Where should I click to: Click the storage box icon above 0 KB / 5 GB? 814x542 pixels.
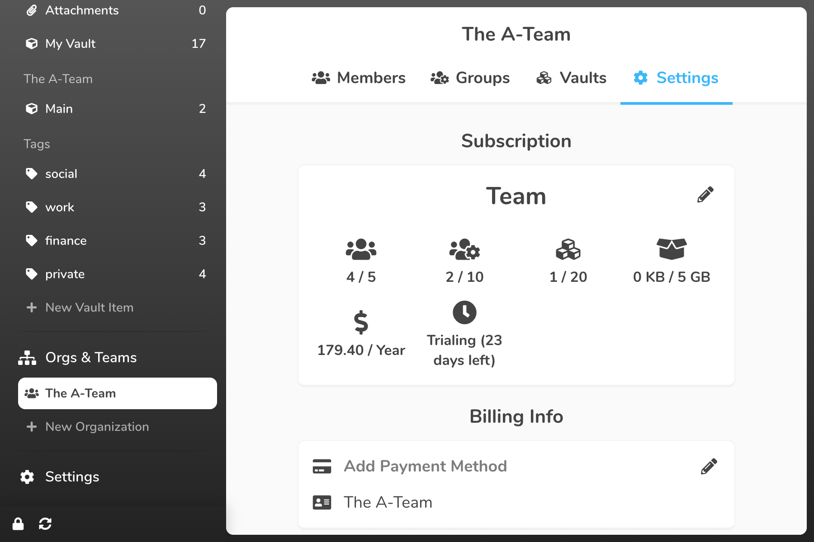point(672,249)
